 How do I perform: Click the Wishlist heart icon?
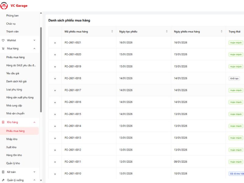point(3,40)
